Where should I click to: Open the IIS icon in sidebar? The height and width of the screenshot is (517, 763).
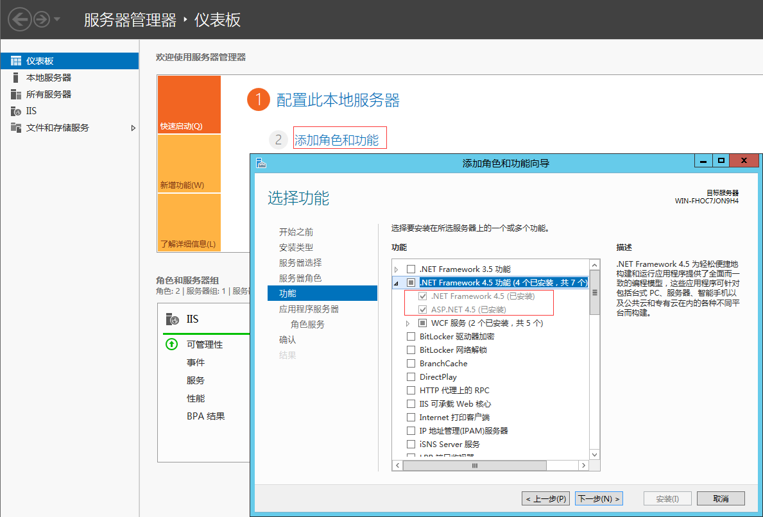click(x=16, y=111)
